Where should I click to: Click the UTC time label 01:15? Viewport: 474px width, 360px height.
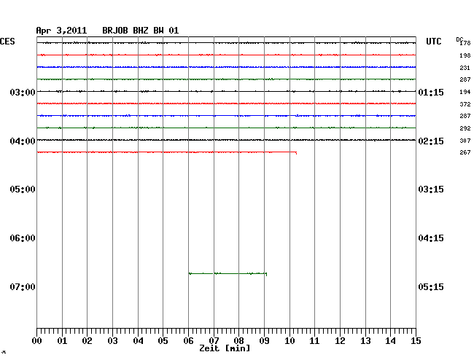point(431,93)
